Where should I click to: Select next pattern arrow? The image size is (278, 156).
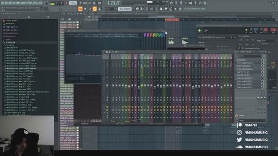coord(133,9)
